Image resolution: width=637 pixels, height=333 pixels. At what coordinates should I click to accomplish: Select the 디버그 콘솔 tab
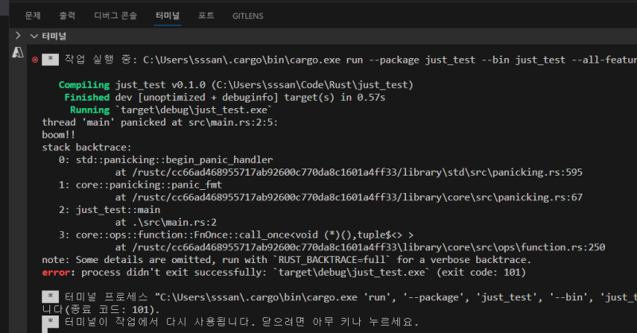click(x=115, y=15)
